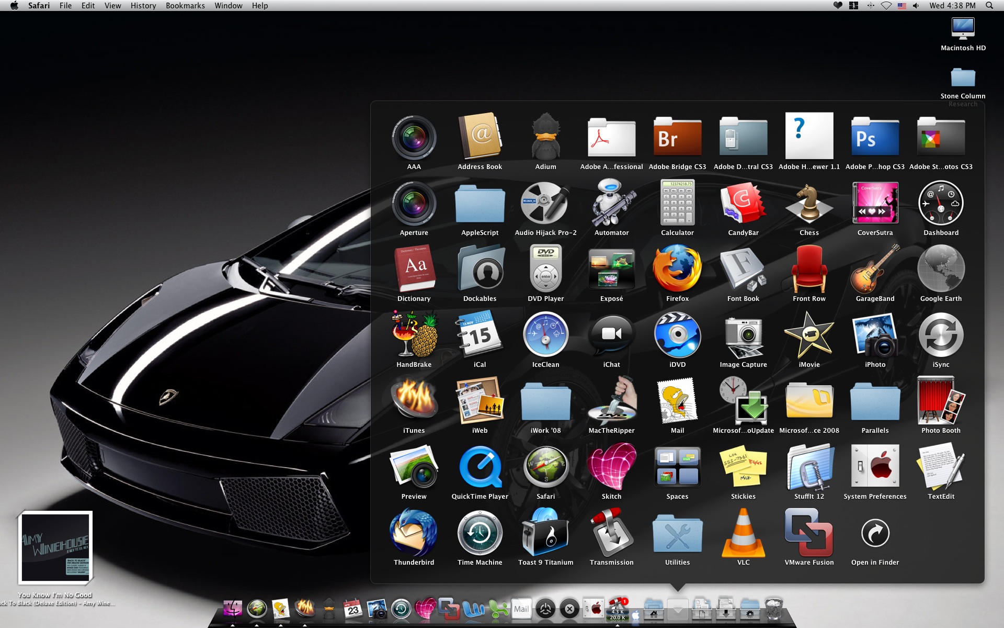Open the History menu
Viewport: 1004px width, 628px height.
click(x=143, y=6)
